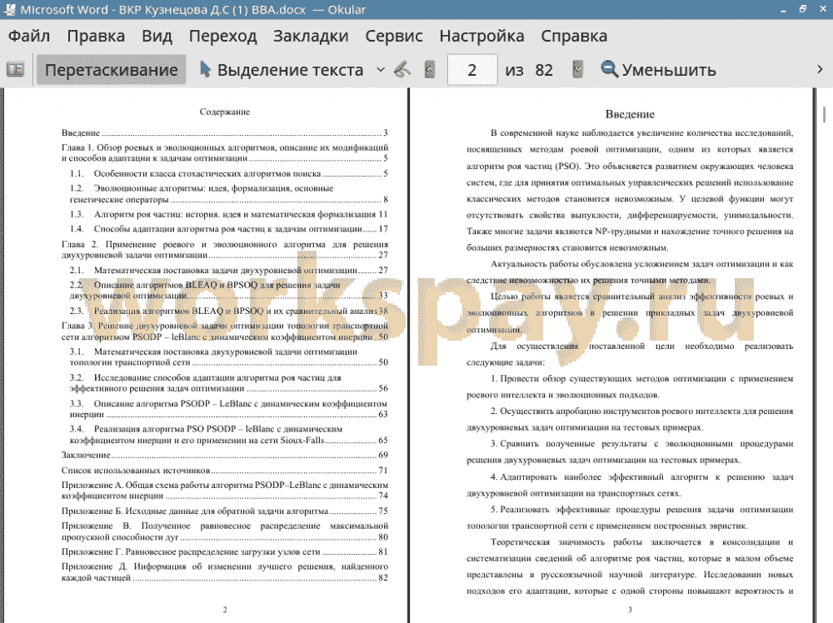Click page number 3 at page bottom
The width and height of the screenshot is (833, 623).
(x=630, y=610)
